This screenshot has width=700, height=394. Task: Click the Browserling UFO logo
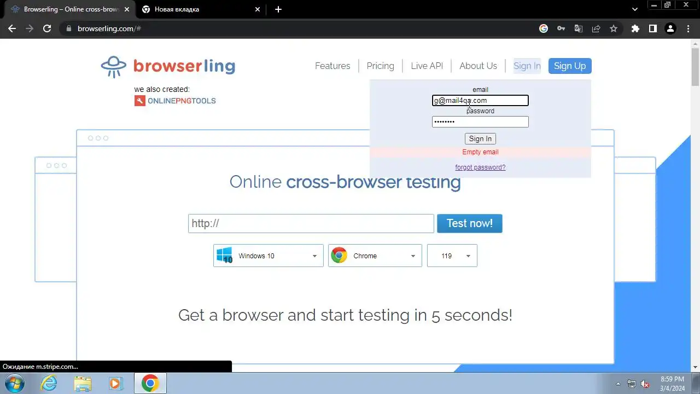coord(113,67)
